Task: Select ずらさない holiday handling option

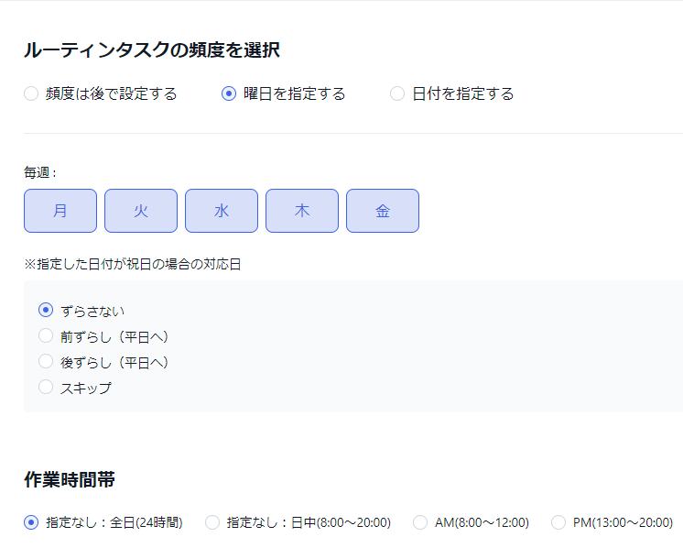Action: 46,311
